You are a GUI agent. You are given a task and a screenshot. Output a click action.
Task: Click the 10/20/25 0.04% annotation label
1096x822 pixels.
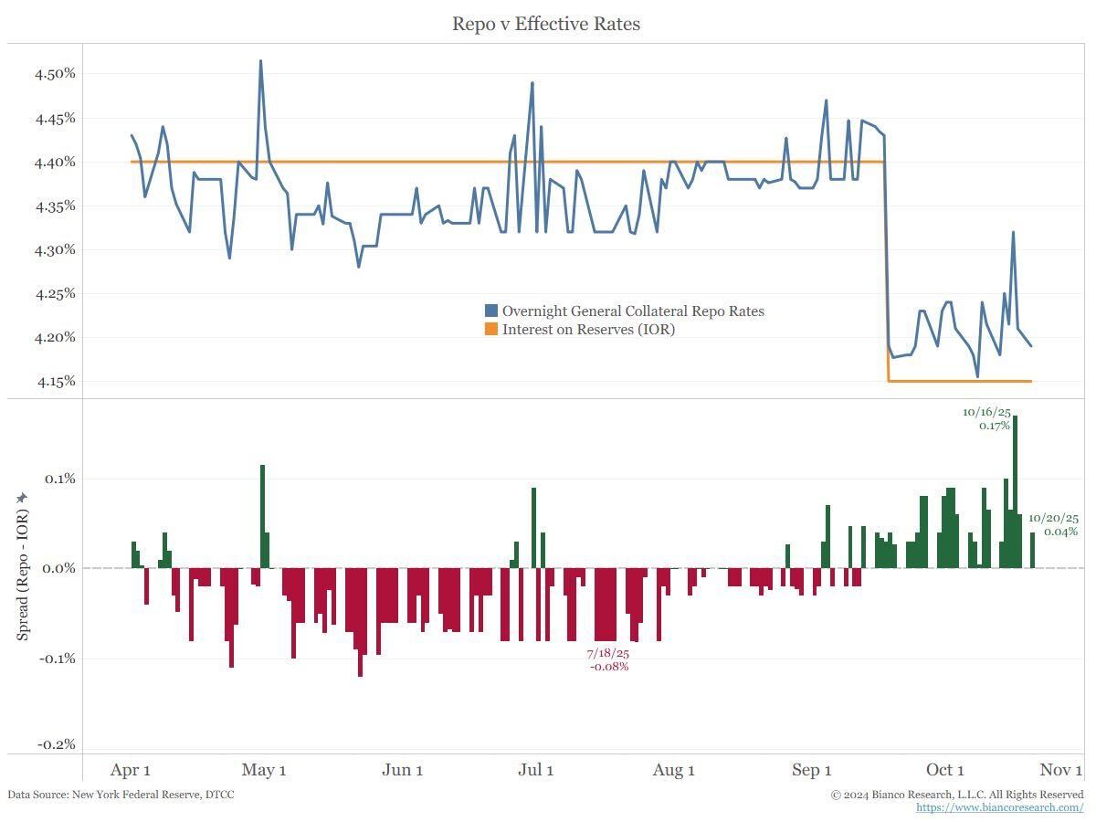(x=1053, y=524)
